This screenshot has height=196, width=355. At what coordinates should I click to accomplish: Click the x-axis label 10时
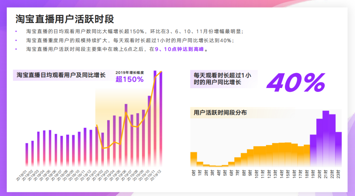pos(256,174)
